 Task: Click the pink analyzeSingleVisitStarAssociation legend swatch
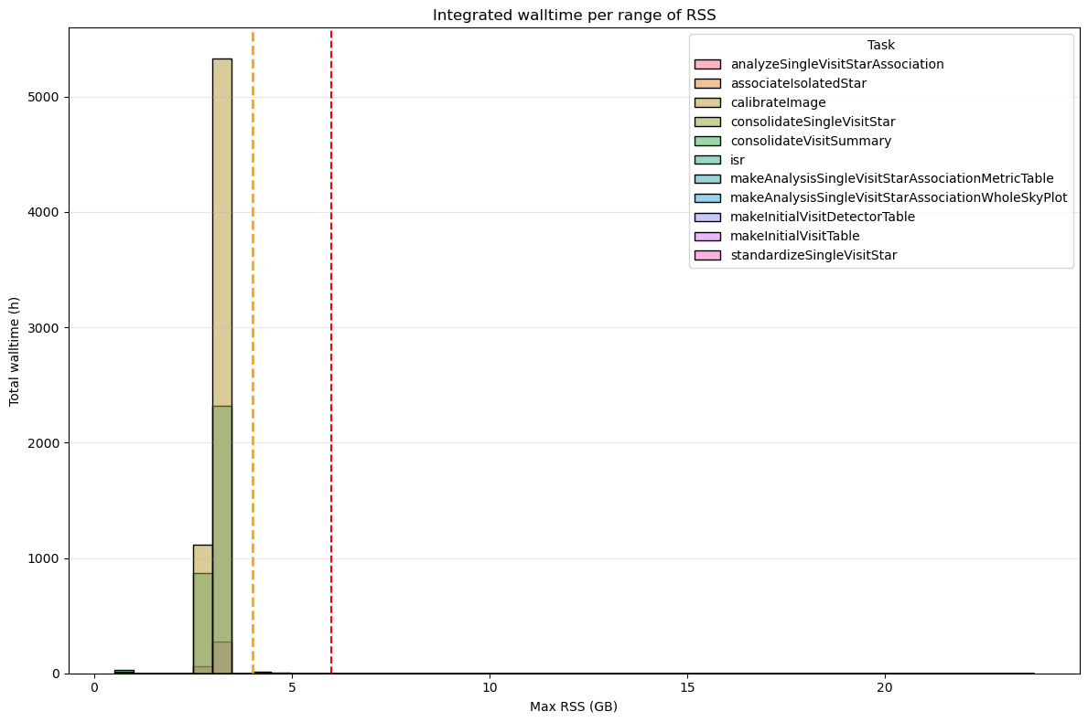[x=710, y=64]
